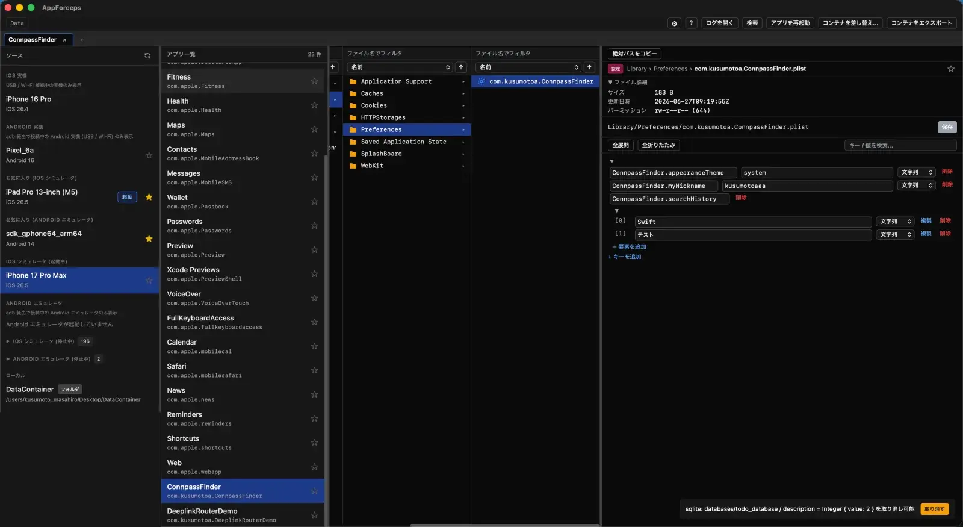963x527 pixels.
Task: Click 要素を追加 link
Action: pyautogui.click(x=630, y=246)
